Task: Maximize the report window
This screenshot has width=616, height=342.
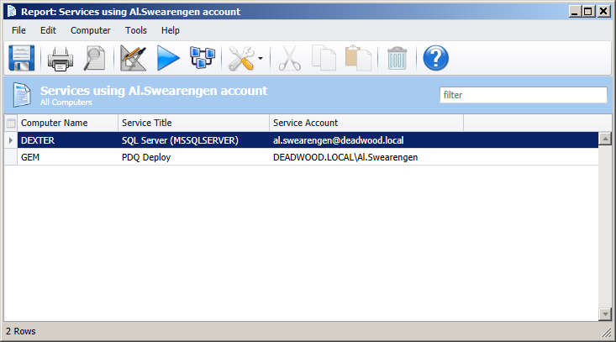Action: [588, 12]
